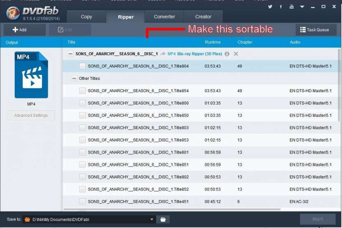Screen dimensions: 342x228
Task: Click chapter count 6 of Title451
Action: [239, 202]
